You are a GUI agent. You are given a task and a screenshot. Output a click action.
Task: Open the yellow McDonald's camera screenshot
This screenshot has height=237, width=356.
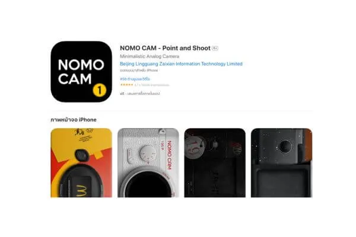[81, 163]
